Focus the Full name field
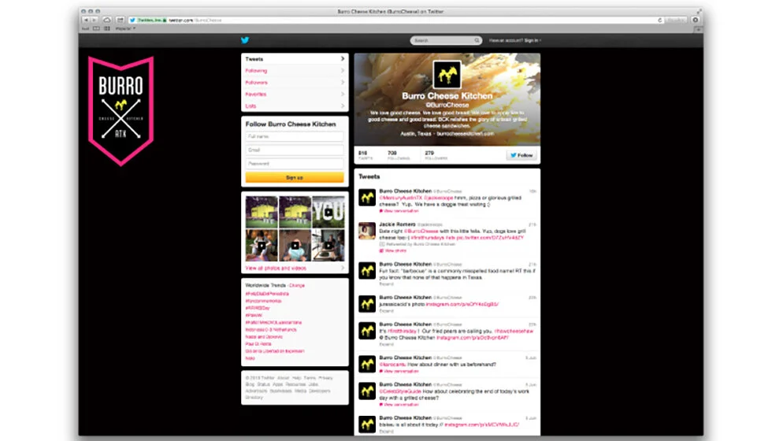The image size is (783, 441). 295,136
